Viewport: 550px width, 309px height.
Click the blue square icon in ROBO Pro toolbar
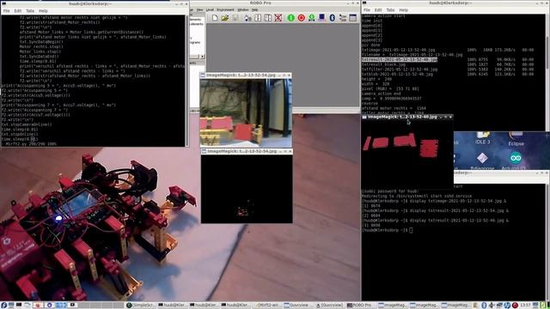coord(321,17)
